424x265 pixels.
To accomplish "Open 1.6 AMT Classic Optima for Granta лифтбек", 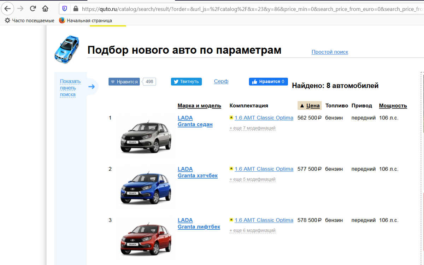I will (264, 220).
